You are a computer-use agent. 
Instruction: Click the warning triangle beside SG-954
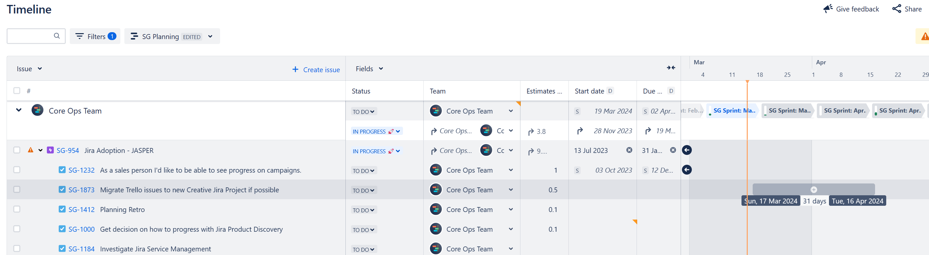click(31, 150)
